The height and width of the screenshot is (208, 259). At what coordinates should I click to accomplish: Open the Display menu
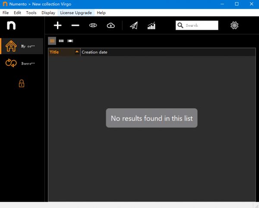pos(48,13)
